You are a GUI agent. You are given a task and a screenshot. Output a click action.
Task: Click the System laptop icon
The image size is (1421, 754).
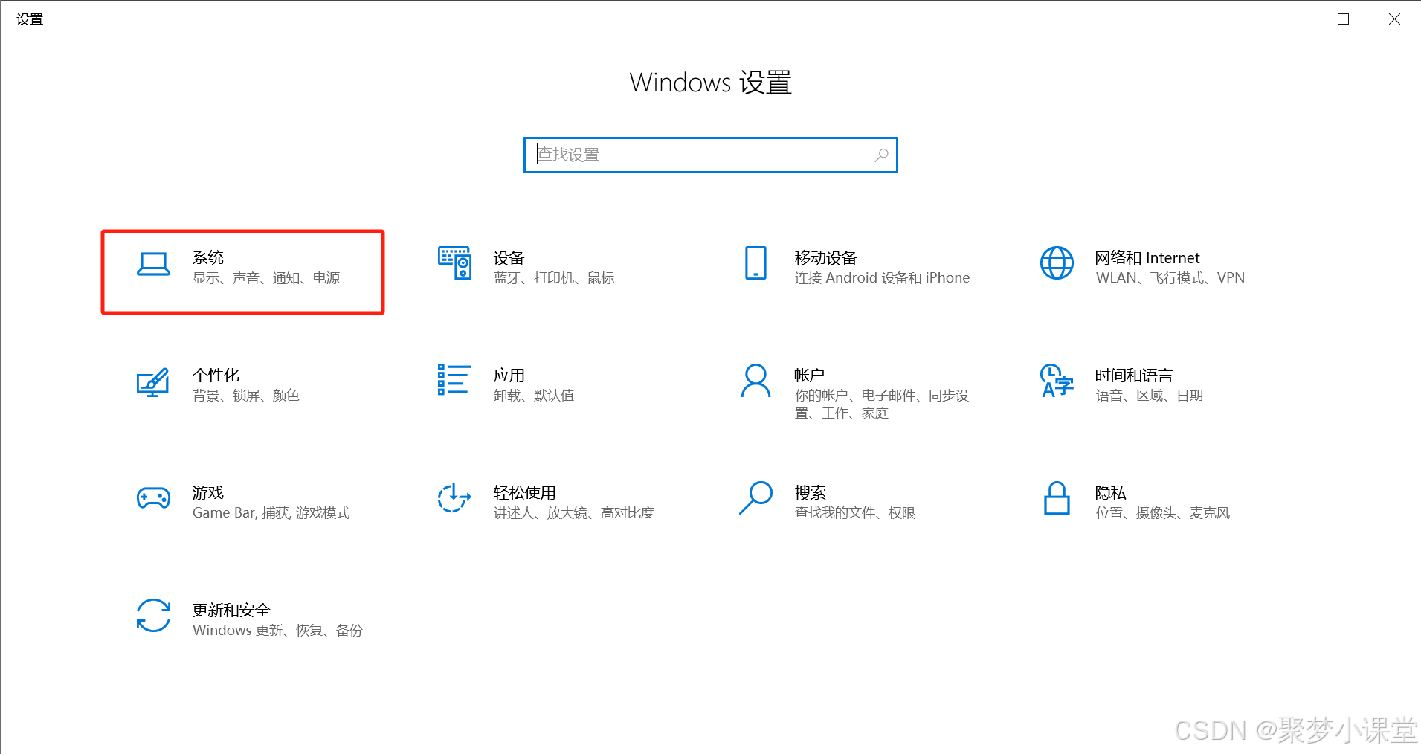153,264
